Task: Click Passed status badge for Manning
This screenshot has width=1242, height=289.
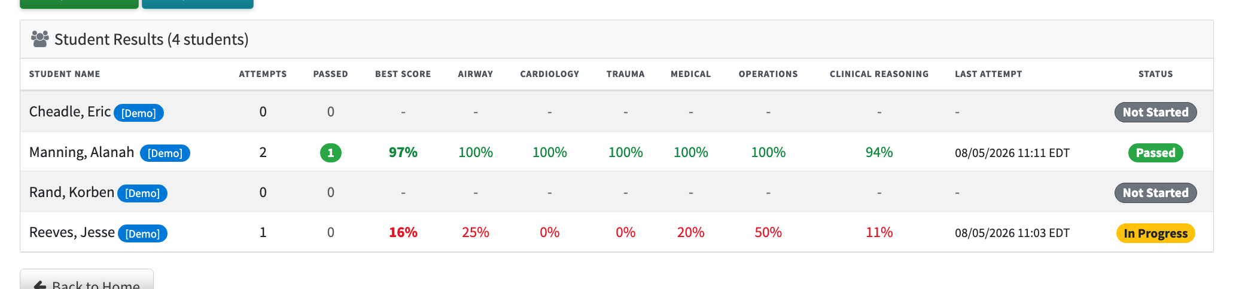Action: 1155,153
